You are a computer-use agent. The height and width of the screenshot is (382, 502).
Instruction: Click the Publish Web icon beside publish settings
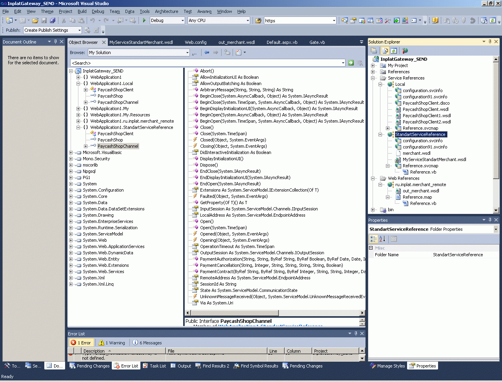click(87, 30)
